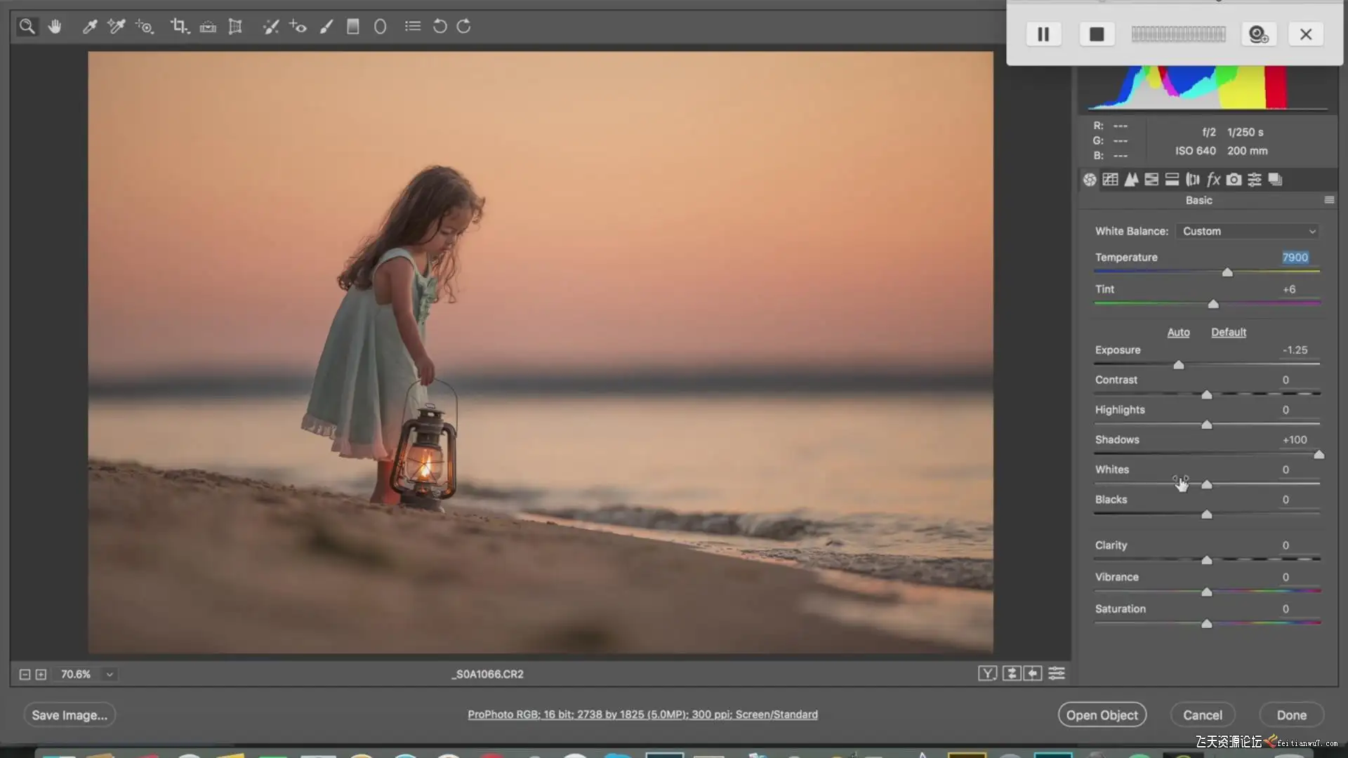Switch to the Tone Curve tab
Screen dimensions: 1348x758
click(x=1110, y=180)
